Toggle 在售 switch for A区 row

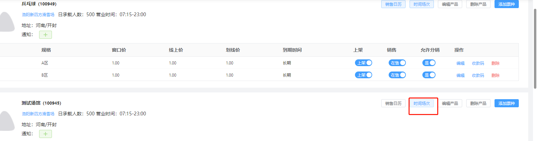(397, 63)
